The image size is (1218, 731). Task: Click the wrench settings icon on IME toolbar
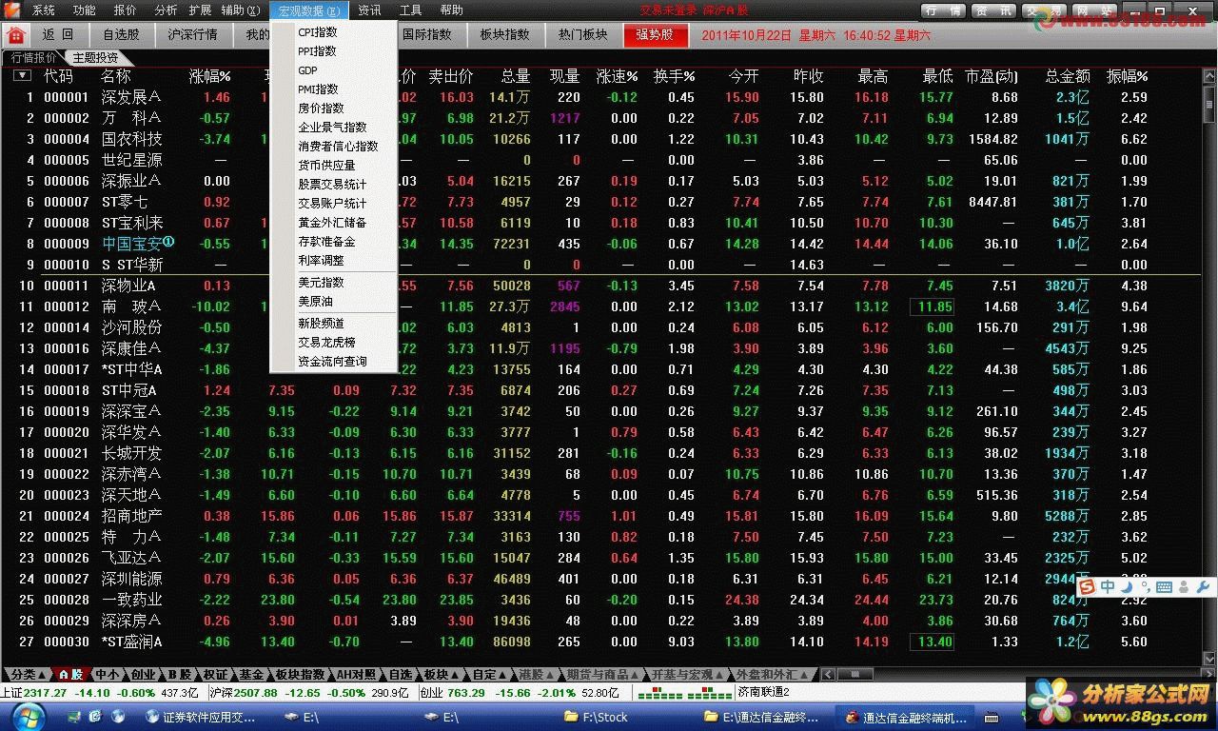pos(1202,587)
